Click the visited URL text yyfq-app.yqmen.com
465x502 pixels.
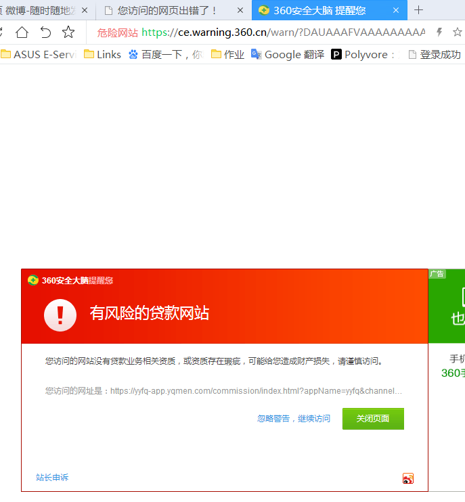pyautogui.click(x=257, y=391)
